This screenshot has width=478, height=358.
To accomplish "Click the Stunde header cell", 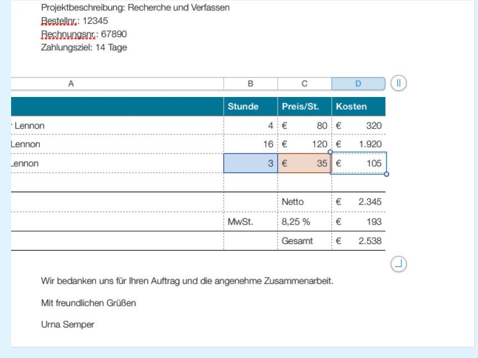I will [x=250, y=106].
